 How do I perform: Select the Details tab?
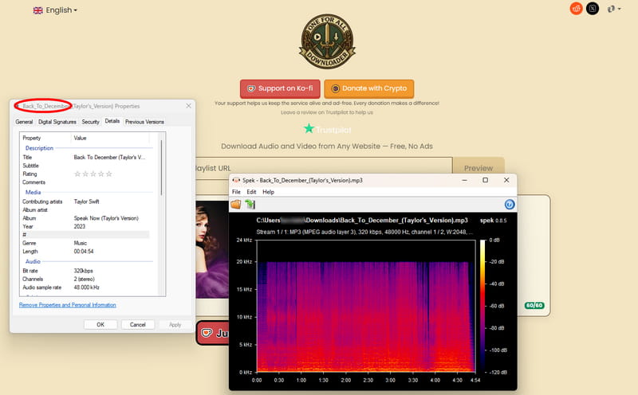tap(112, 121)
